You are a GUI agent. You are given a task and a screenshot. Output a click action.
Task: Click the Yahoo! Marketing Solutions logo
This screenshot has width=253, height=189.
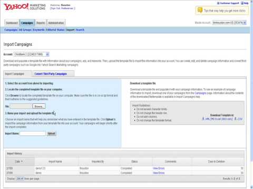[x=25, y=7]
